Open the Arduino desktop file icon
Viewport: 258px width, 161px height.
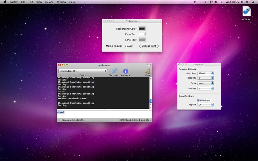coord(246,11)
